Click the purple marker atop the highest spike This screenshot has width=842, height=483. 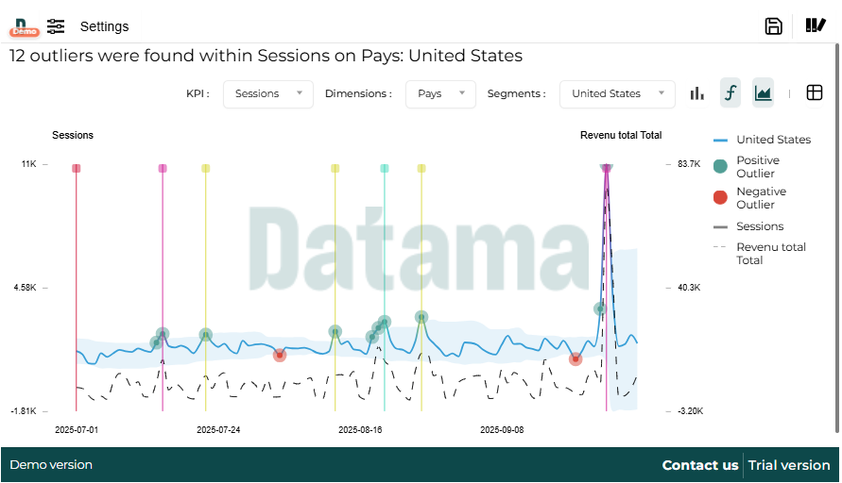coord(607,169)
